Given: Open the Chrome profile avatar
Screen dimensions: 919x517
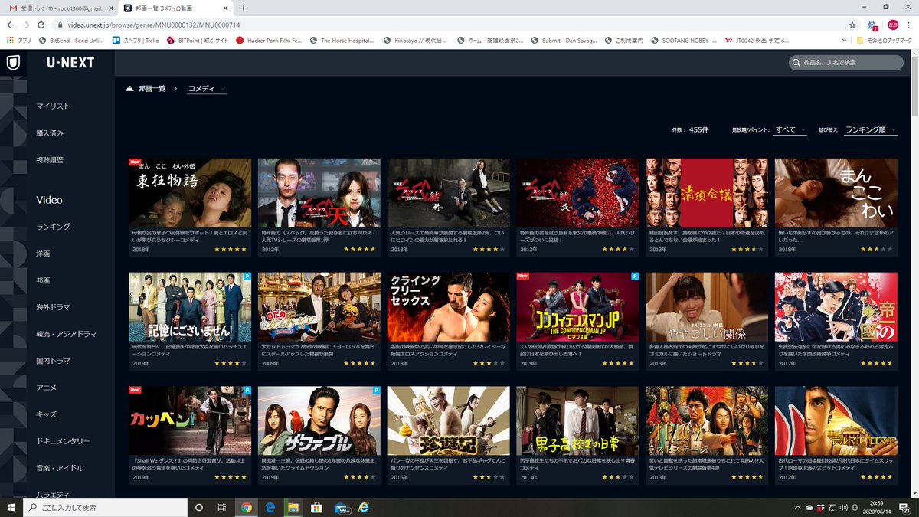Looking at the screenshot, I should (x=892, y=25).
